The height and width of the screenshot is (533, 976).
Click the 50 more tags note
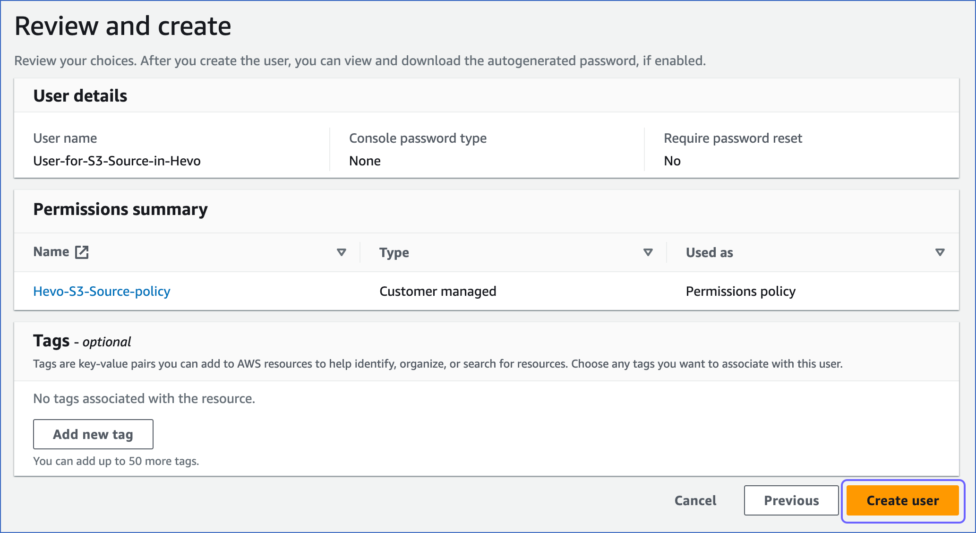pyautogui.click(x=116, y=461)
